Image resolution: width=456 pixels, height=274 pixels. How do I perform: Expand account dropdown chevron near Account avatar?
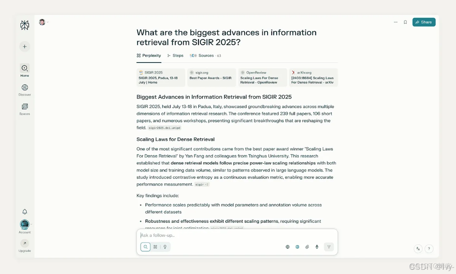click(31, 224)
